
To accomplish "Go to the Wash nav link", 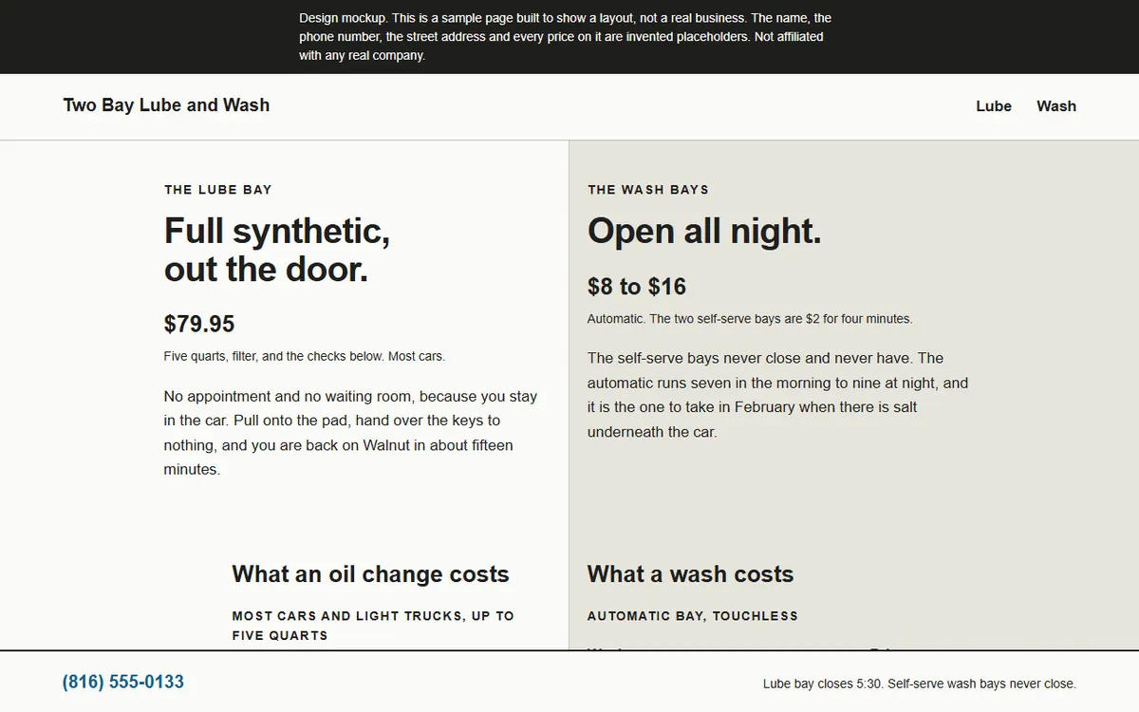I will click(1056, 106).
